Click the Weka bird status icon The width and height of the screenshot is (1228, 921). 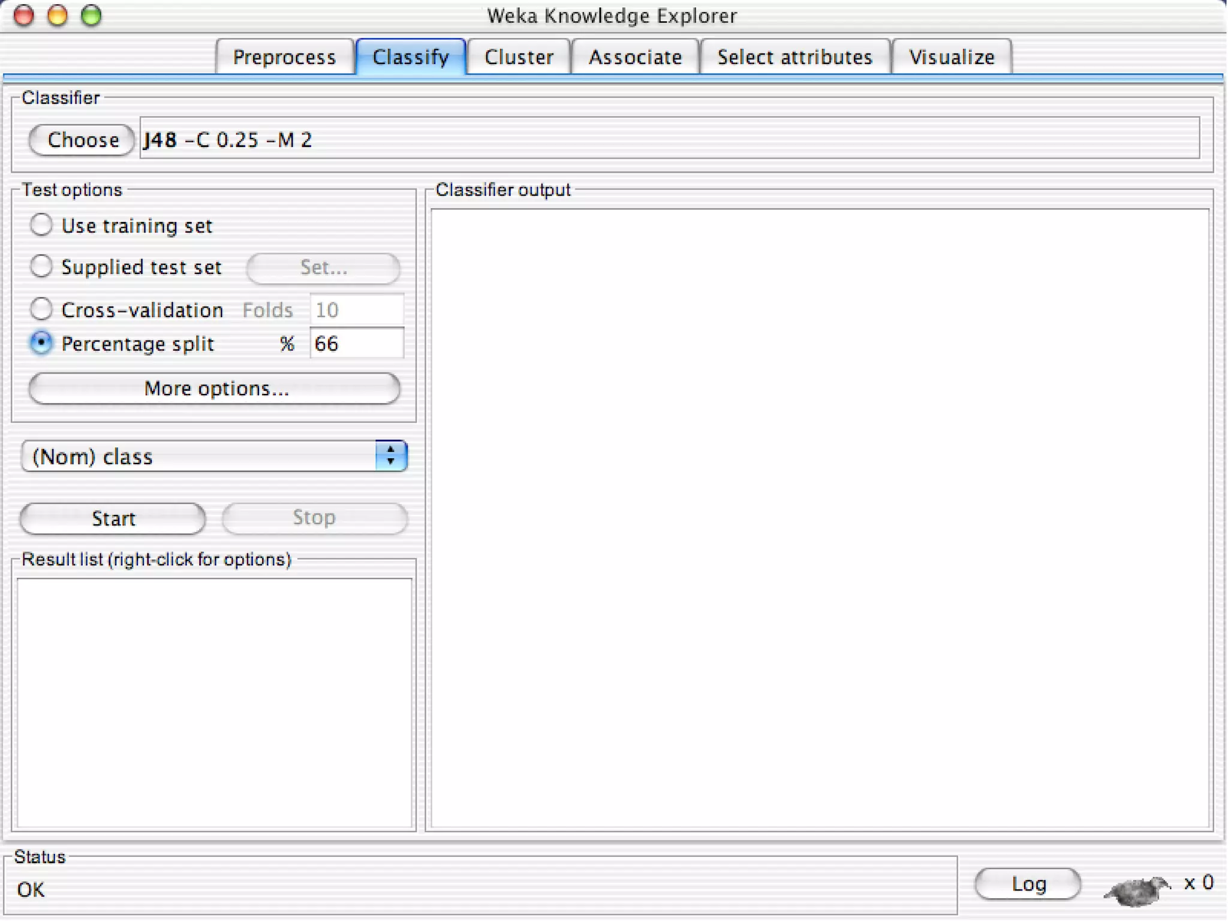pyautogui.click(x=1136, y=889)
